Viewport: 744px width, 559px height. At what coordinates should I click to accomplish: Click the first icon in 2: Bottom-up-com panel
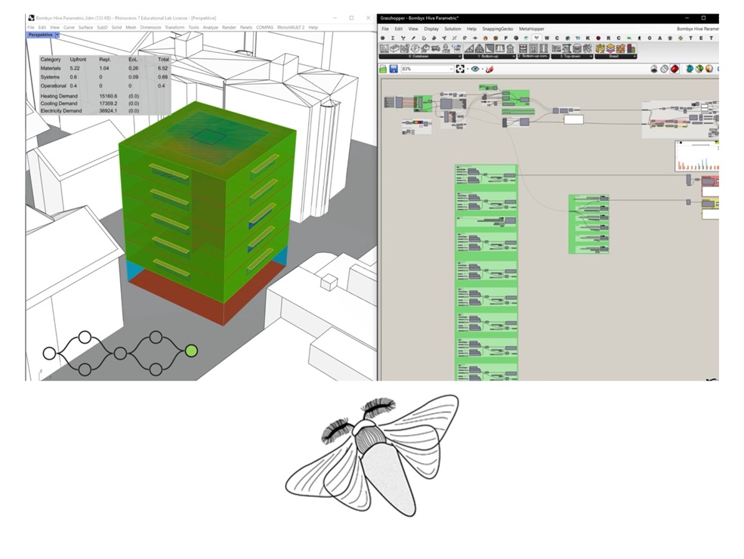(523, 48)
